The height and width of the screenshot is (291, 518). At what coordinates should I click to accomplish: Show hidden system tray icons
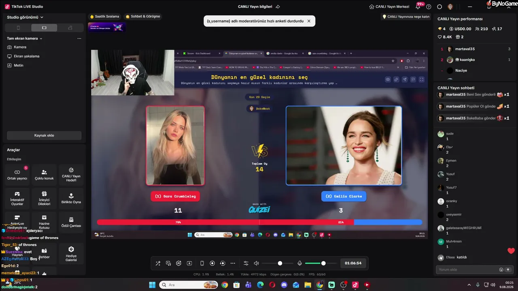(469, 285)
